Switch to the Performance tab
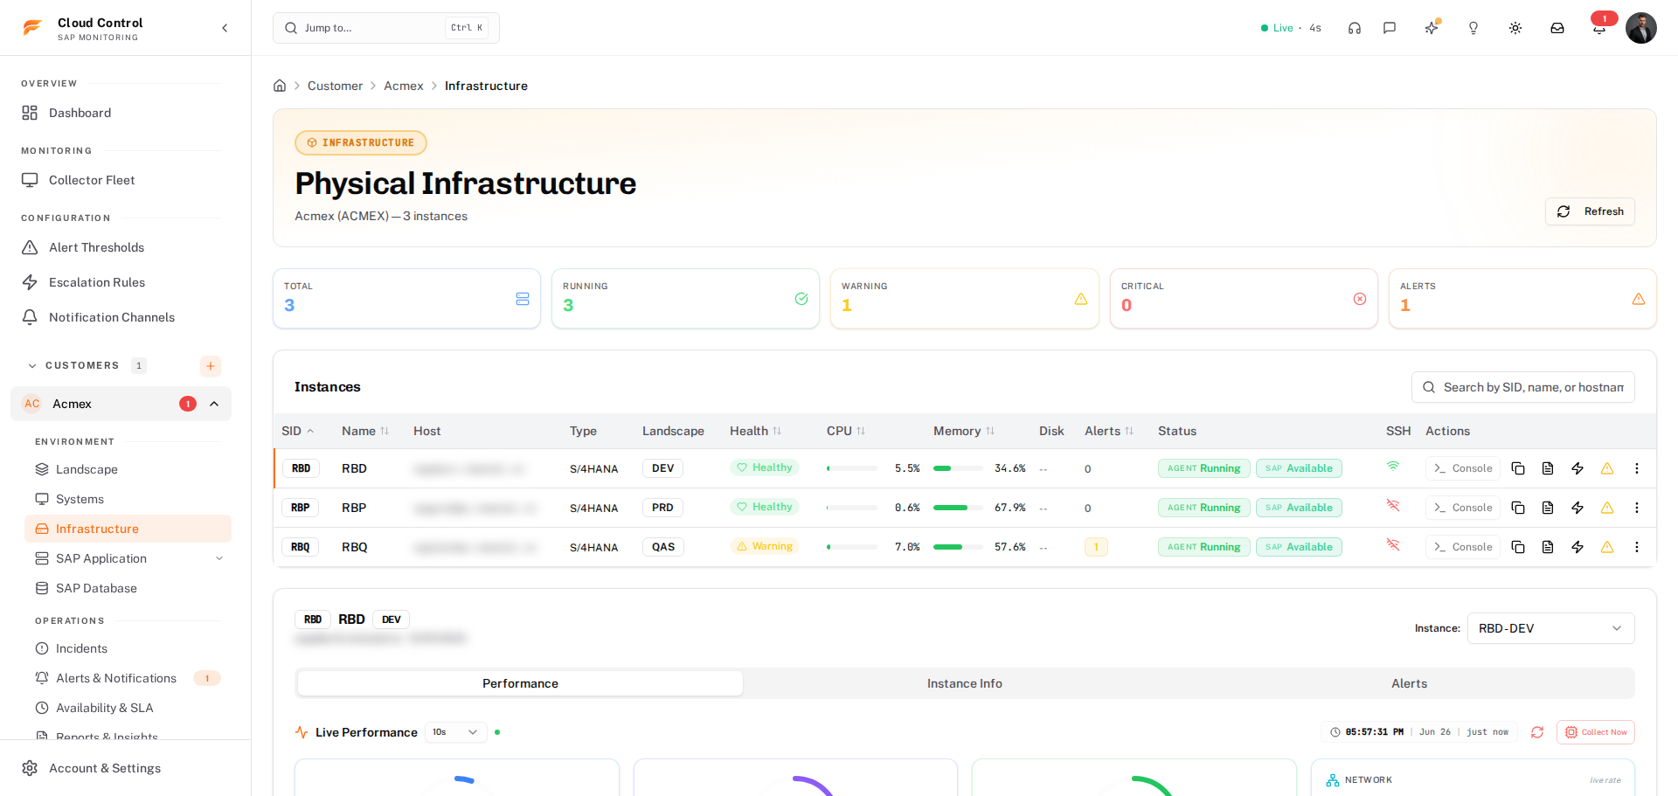 tap(520, 683)
